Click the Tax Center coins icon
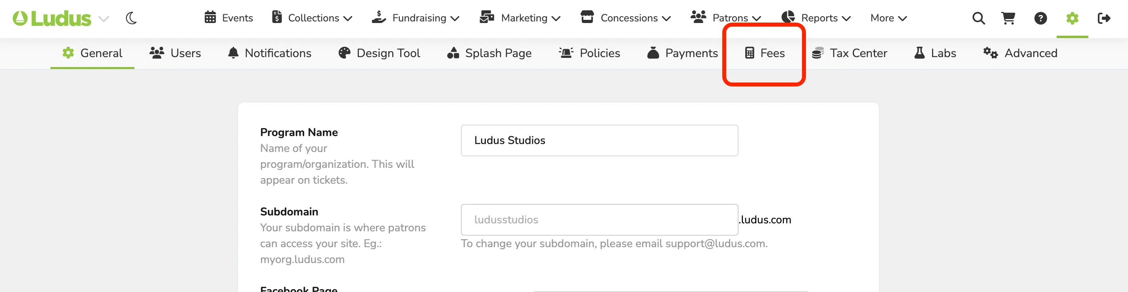The width and height of the screenshot is (1128, 292). pyautogui.click(x=818, y=53)
